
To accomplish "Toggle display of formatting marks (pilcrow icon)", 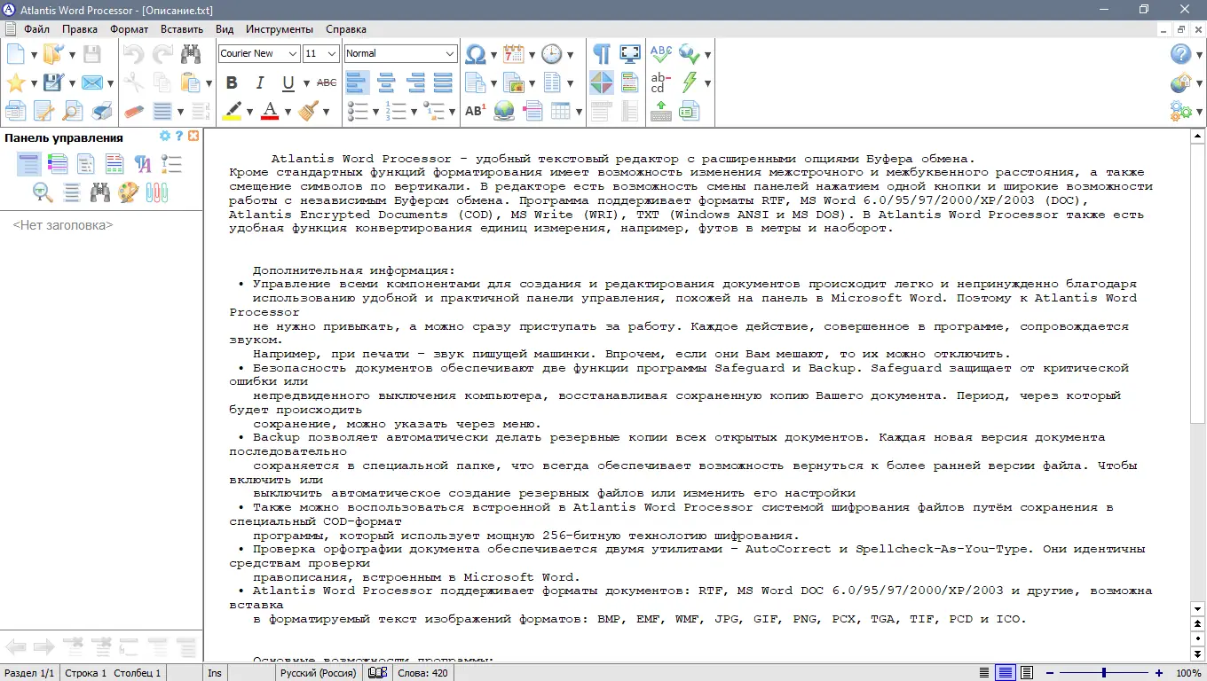I will coord(601,53).
